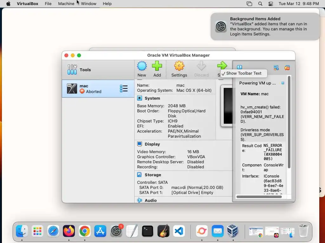Open TextEdit from the Dock
325x243 pixels.
point(132,231)
